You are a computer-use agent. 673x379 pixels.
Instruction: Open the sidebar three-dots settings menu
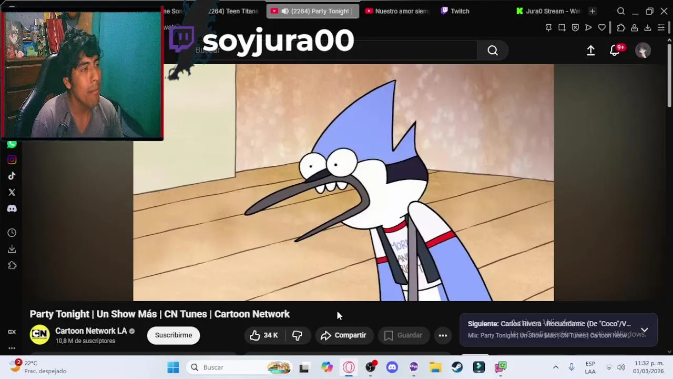[x=12, y=348]
